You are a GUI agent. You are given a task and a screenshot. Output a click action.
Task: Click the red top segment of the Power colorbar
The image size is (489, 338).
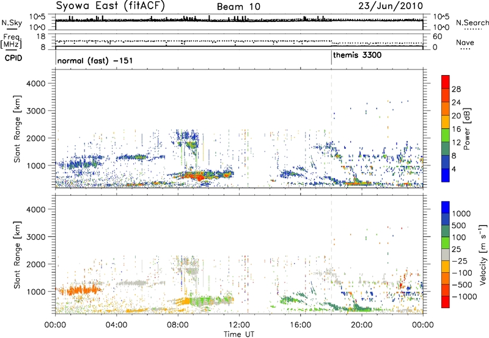point(446,82)
